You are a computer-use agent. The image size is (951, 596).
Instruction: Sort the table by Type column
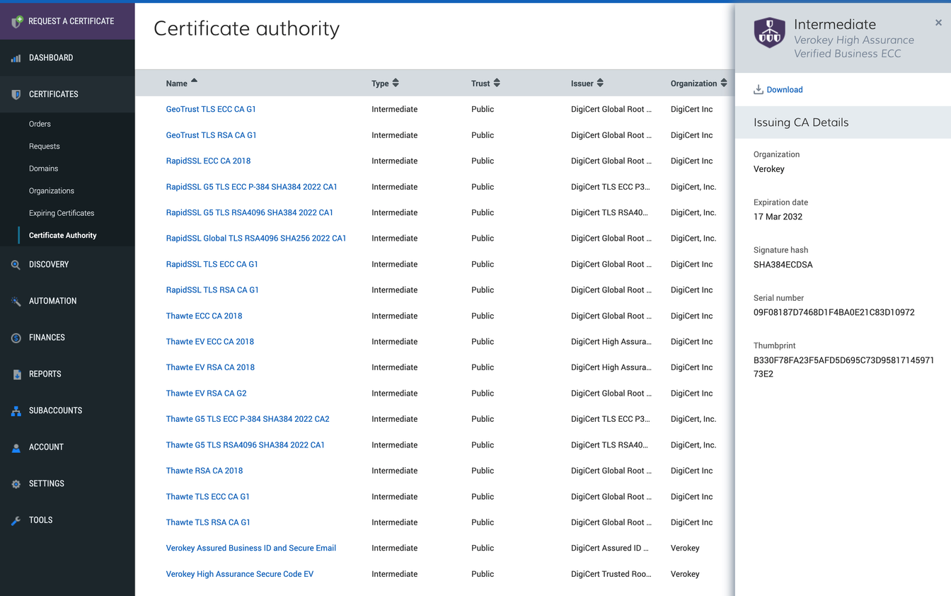click(396, 82)
